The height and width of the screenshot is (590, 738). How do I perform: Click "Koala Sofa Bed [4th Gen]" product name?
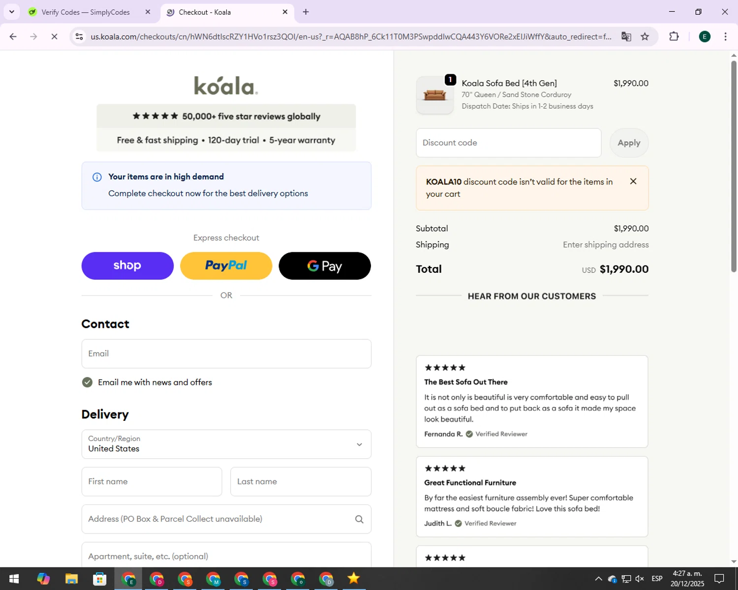coord(509,83)
